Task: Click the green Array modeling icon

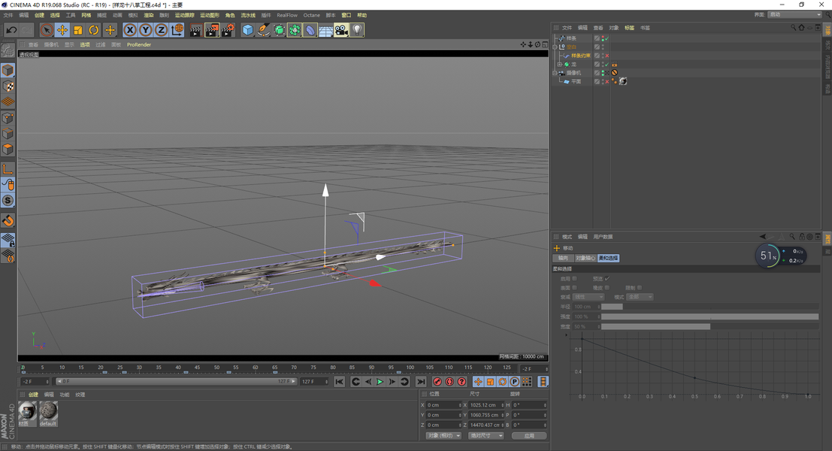Action: [295, 30]
